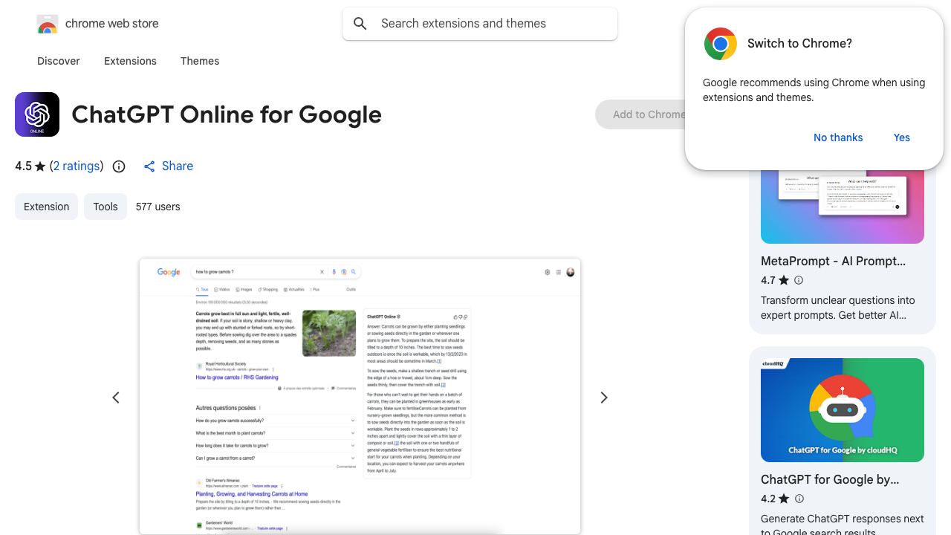Select the Extension category chip
This screenshot has height=535, width=951.
click(46, 207)
